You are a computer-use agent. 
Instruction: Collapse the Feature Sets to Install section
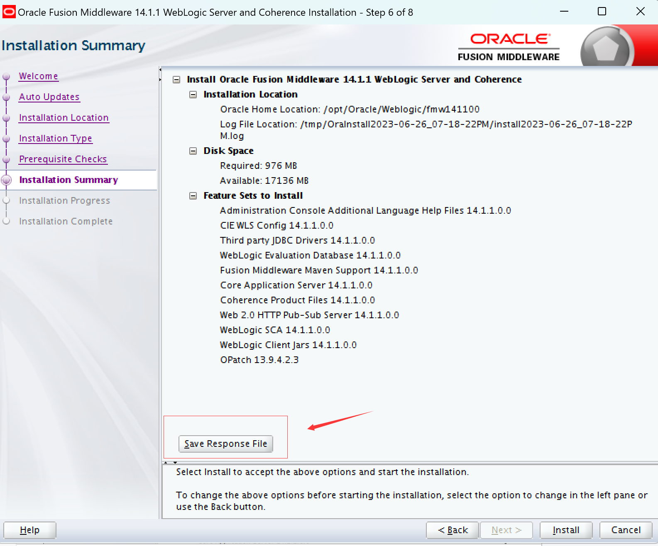click(x=193, y=196)
